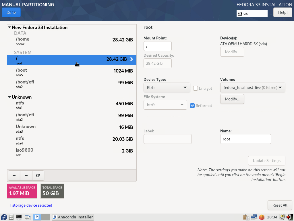This screenshot has height=221, width=294.
Task: Toggle the Encrypt checkbox
Action: [195, 88]
